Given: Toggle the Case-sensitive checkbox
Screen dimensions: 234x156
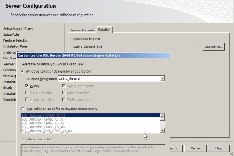Looking at the screenshot, I should [x=27, y=93].
